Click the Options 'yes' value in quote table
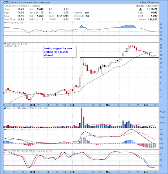 (x=87, y=13)
